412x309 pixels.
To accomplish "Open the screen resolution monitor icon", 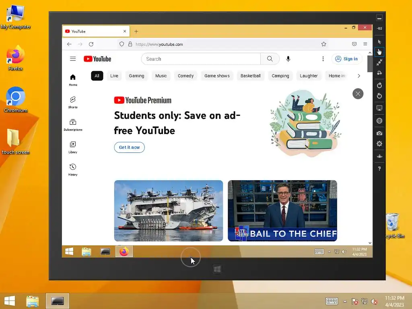I will click(x=379, y=108).
